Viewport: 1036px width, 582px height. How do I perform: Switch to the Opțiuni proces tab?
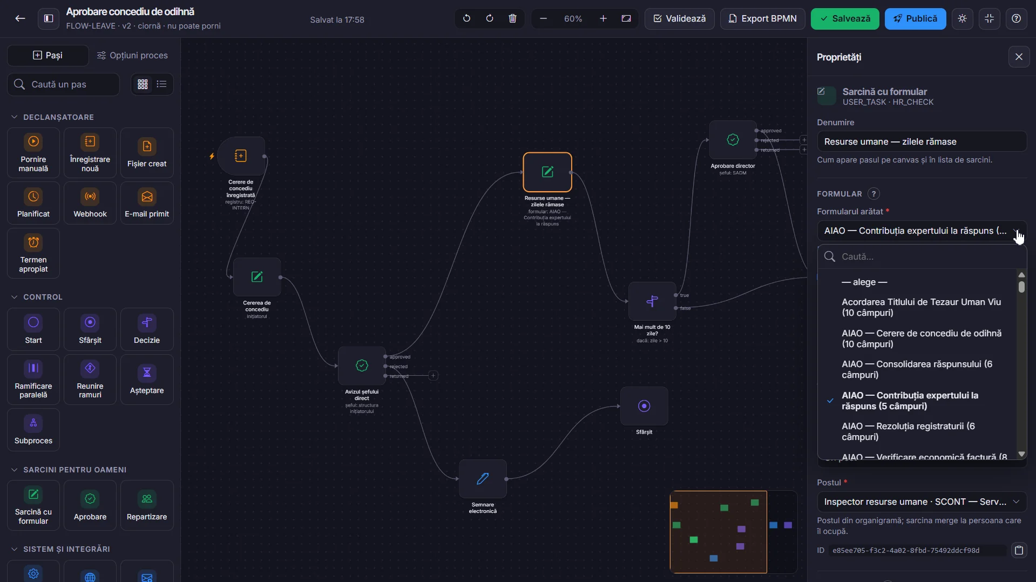pos(132,55)
